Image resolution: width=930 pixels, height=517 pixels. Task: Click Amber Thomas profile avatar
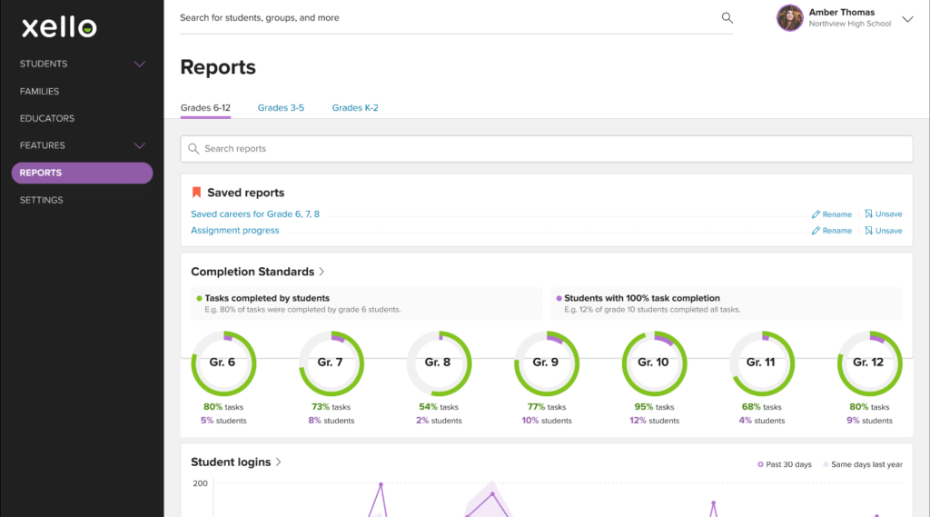pyautogui.click(x=789, y=18)
